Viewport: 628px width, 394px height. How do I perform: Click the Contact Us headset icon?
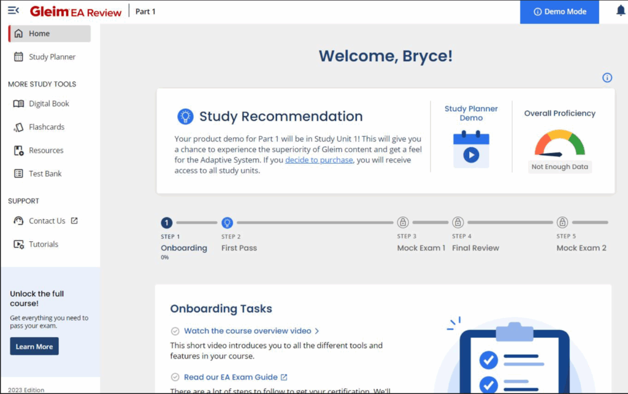tap(18, 221)
